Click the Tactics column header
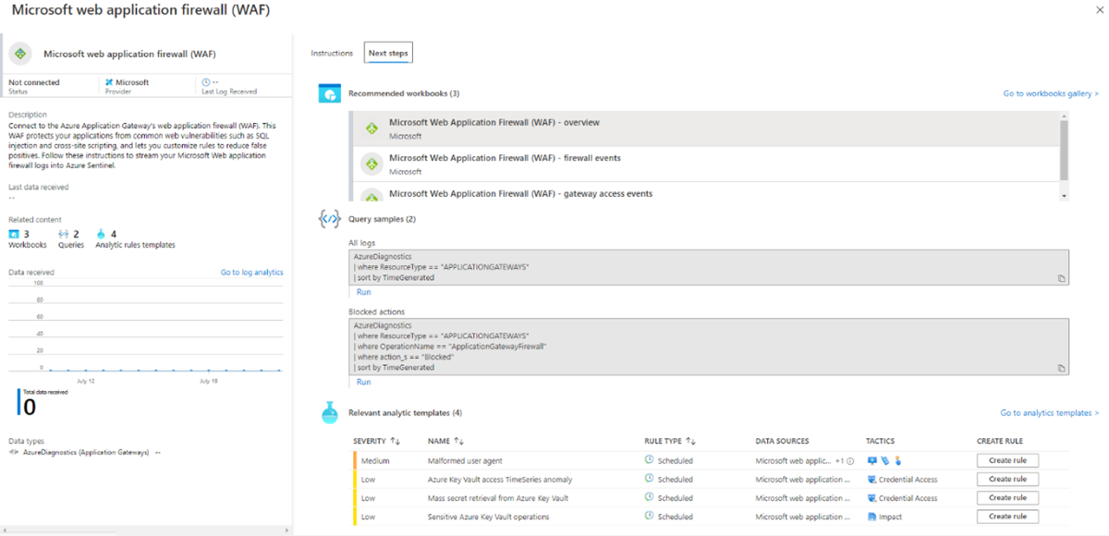 [x=880, y=441]
